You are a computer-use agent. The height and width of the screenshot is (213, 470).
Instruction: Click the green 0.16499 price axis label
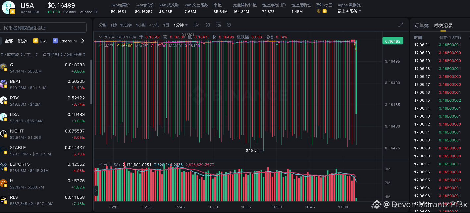392,41
